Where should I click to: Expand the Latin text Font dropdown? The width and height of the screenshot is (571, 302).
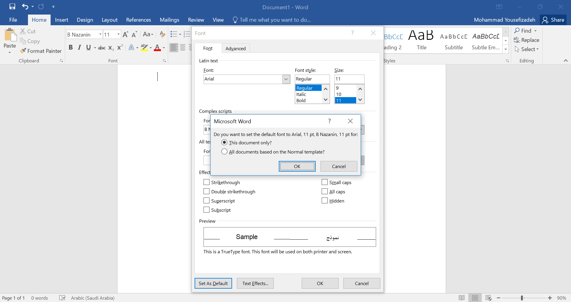[286, 79]
